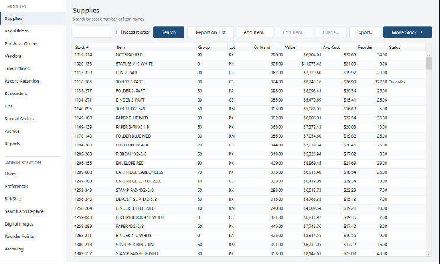The image size is (440, 264).
Task: Select row PAPER 3-RING 1IN
Action: 249,127
